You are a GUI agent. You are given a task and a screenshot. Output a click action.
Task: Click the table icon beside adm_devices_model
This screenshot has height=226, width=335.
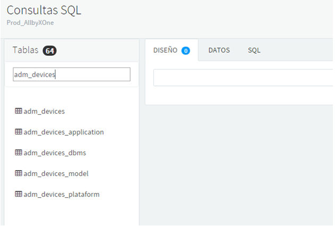(19, 173)
